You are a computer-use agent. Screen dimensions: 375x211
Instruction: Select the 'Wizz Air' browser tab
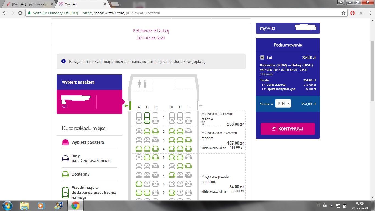(x=82, y=4)
